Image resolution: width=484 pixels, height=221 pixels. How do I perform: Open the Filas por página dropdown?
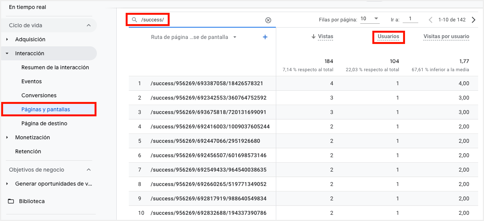(370, 19)
